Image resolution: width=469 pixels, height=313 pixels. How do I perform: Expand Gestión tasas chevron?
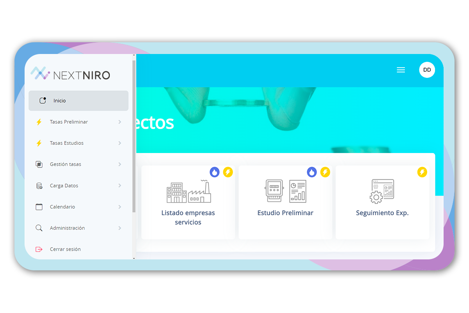click(x=120, y=164)
